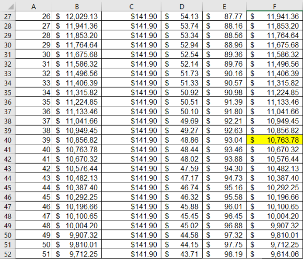The width and height of the screenshot is (303, 259).
Task: Select column F header
Action: pos(275,7)
